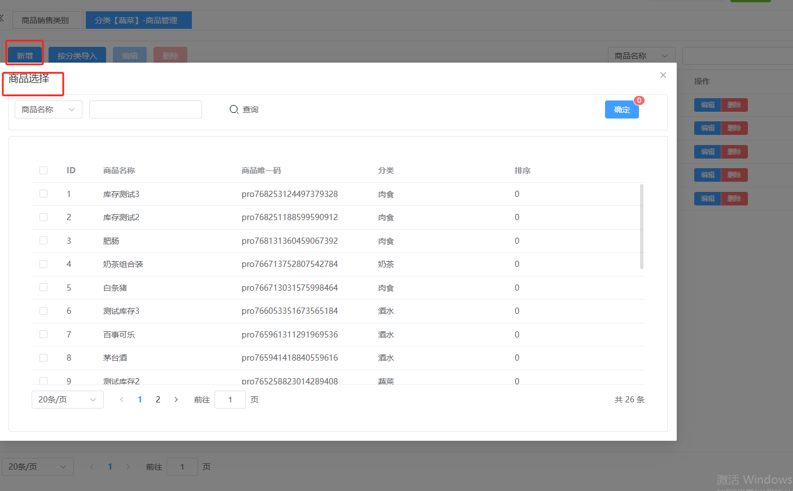Click the table vertical scrollbar
The height and width of the screenshot is (491, 793).
pos(642,226)
